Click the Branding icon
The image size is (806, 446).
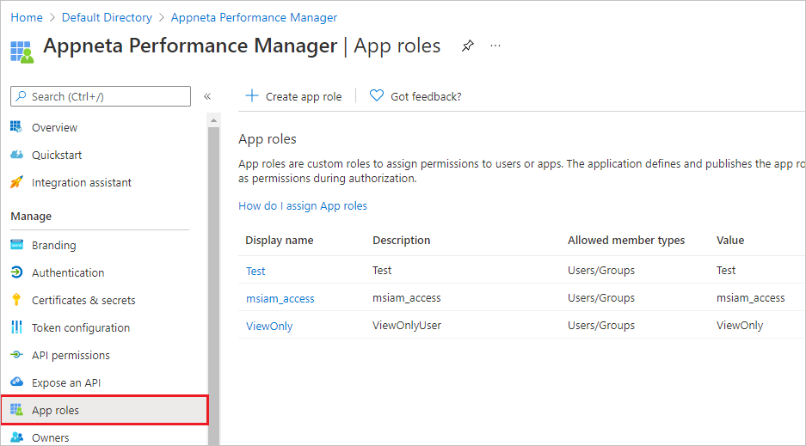tap(15, 245)
